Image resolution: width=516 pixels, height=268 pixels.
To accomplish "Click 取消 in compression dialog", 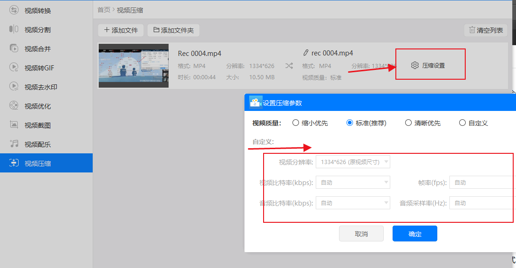I will tap(361, 234).
